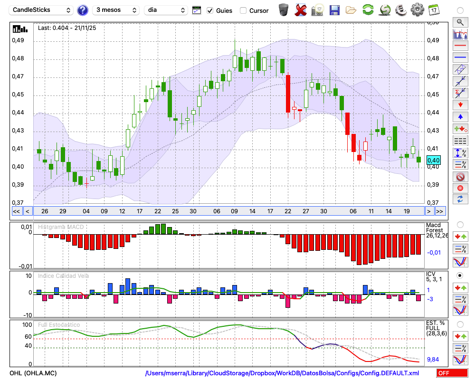The image size is (475, 380).
Task: Click the >> jump forward timeline button
Action: [440, 211]
